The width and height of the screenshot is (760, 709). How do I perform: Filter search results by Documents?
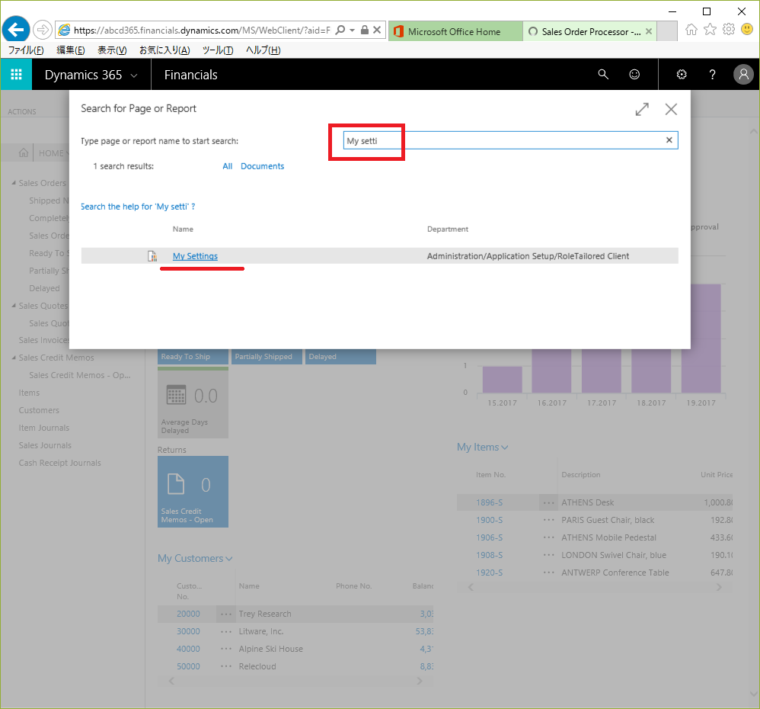(262, 166)
